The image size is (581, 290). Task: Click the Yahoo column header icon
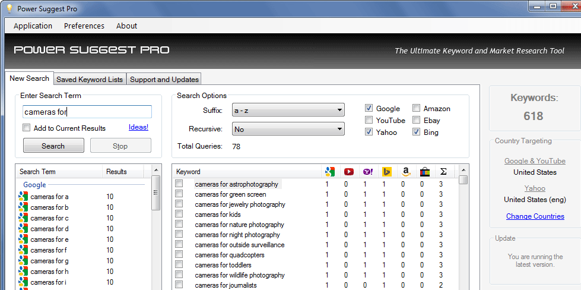[368, 172]
